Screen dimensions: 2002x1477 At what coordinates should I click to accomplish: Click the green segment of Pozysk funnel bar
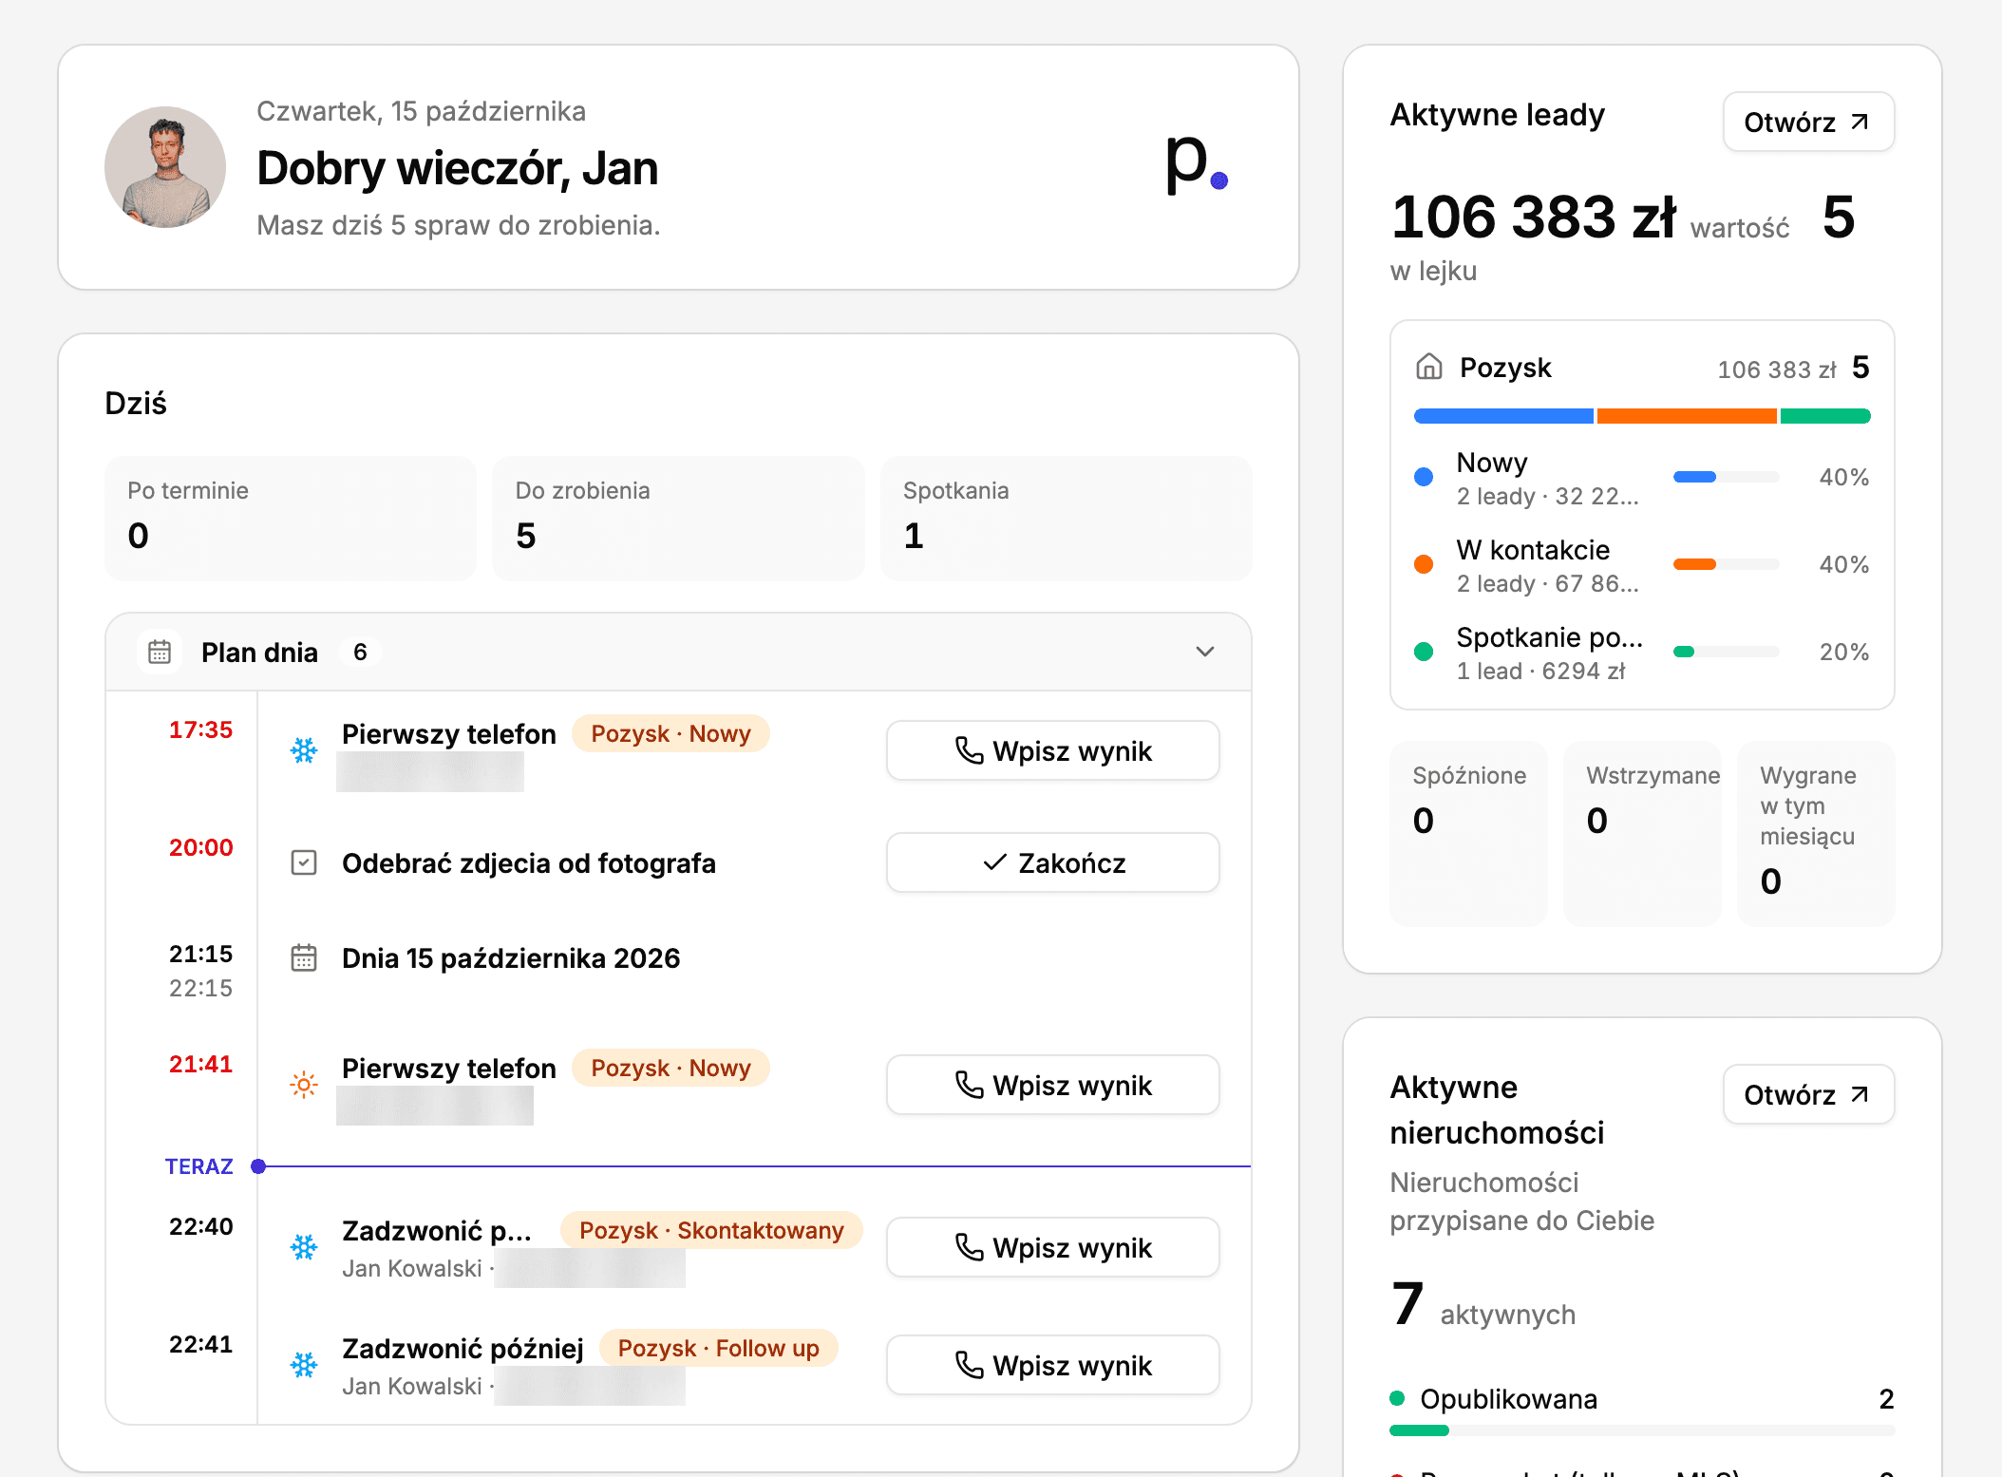[1825, 416]
